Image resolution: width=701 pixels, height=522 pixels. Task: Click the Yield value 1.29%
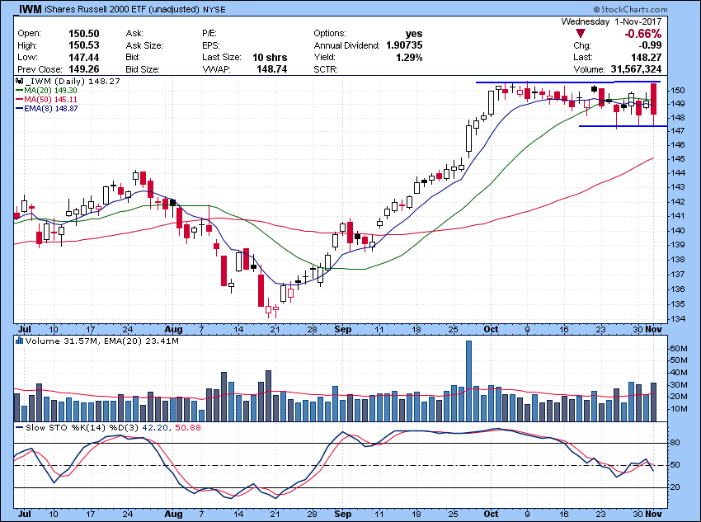tap(409, 57)
